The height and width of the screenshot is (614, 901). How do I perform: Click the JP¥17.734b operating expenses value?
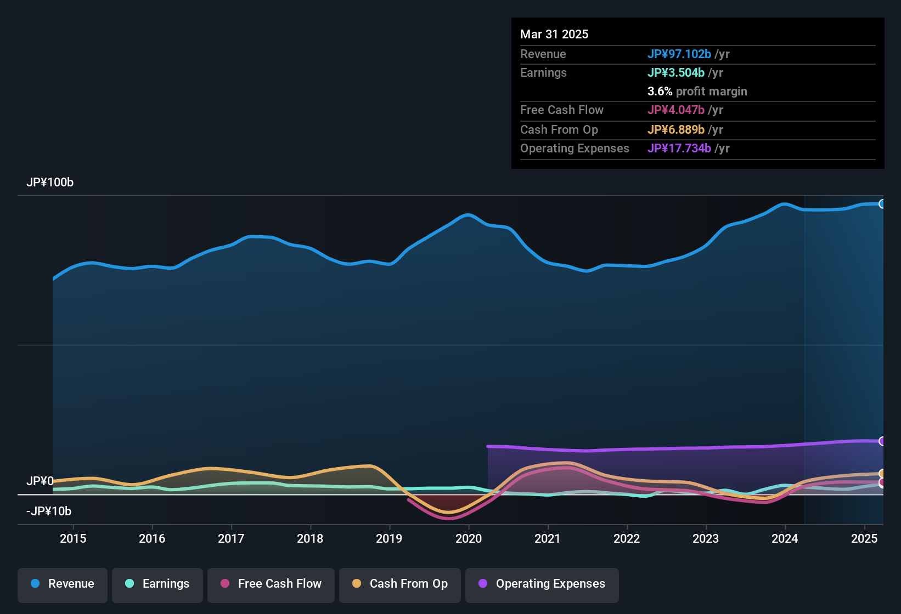(679, 148)
